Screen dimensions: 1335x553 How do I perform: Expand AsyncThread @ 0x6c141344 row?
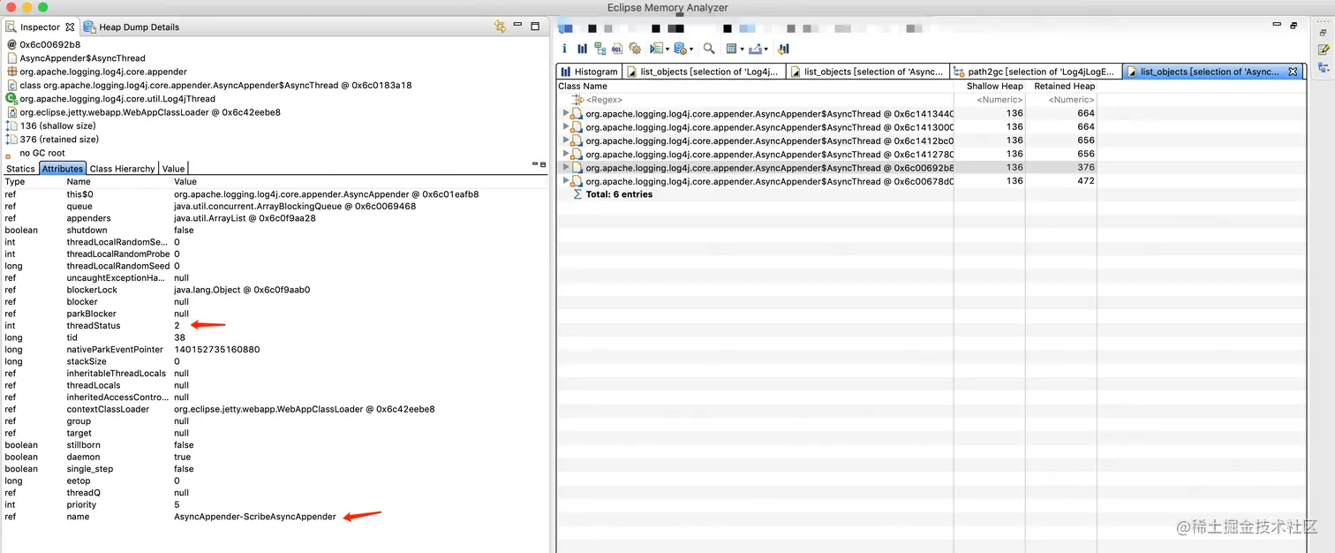567,113
